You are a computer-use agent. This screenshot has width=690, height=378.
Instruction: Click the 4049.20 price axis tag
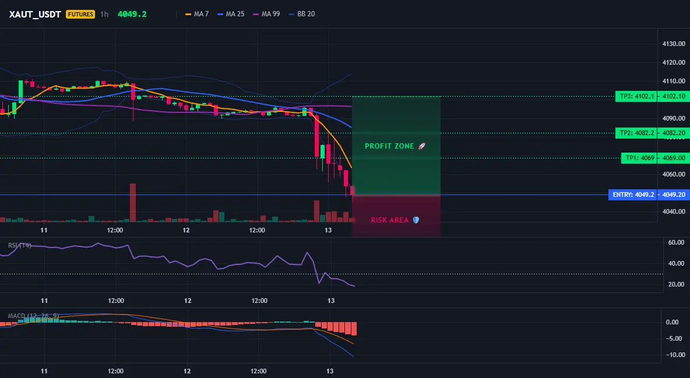coord(674,195)
